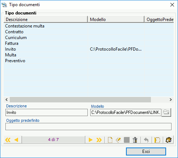The width and height of the screenshot is (178, 158).
Task: Select the Fattura row in the list
Action: [88, 43]
